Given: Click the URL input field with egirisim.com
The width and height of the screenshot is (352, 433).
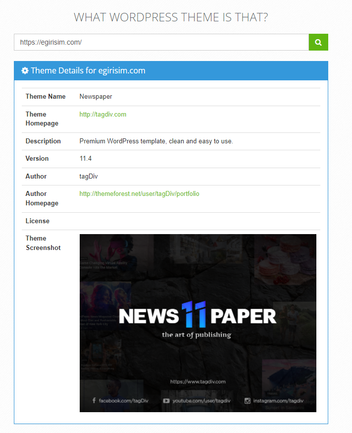Looking at the screenshot, I should [x=161, y=42].
